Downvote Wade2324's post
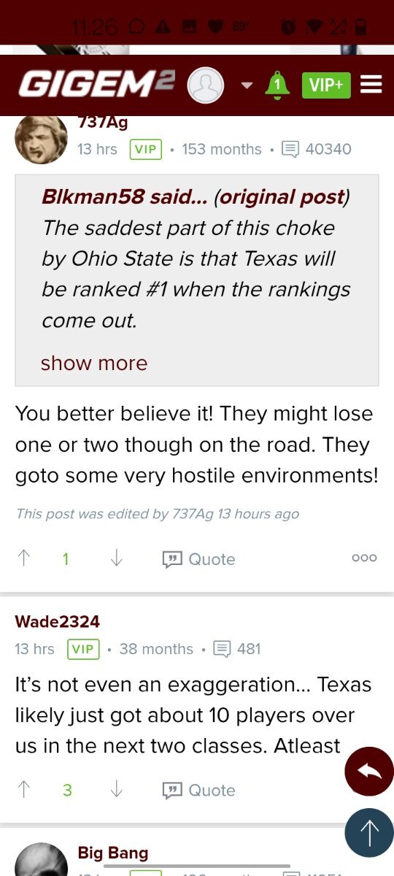 [x=115, y=790]
